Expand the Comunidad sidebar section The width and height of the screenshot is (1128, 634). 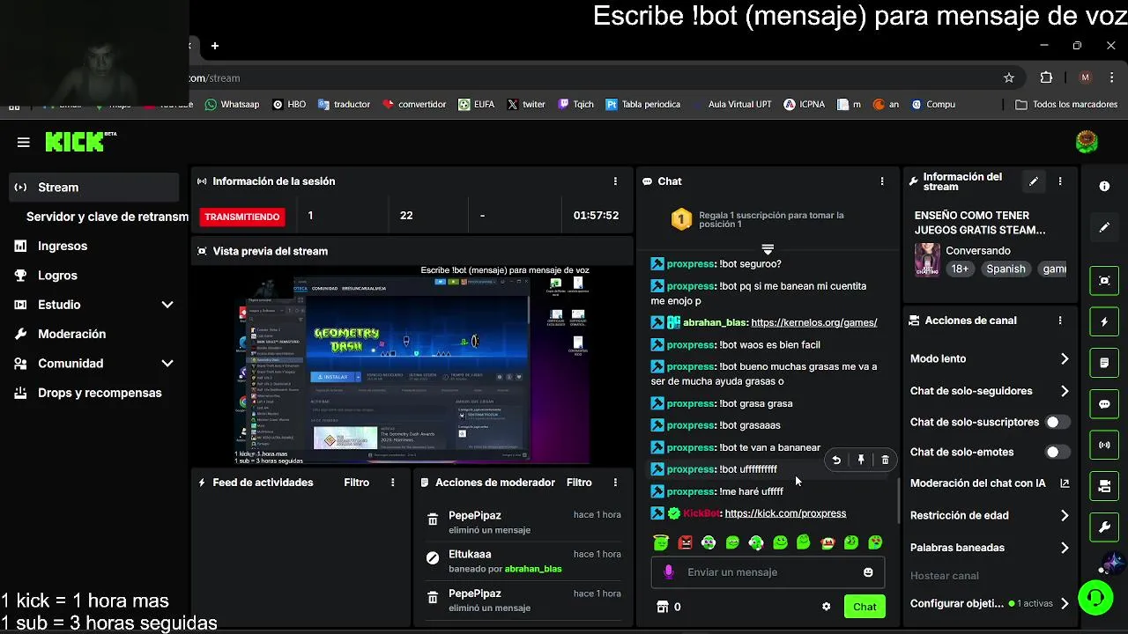[167, 364]
